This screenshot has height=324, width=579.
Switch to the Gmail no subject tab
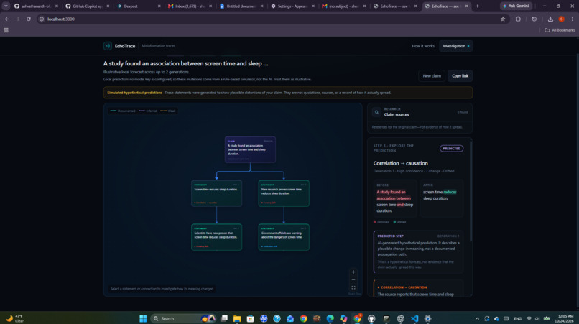(344, 6)
